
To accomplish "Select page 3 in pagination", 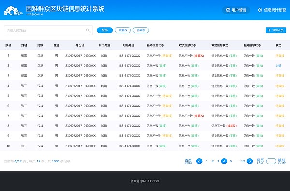I will 218,161.
